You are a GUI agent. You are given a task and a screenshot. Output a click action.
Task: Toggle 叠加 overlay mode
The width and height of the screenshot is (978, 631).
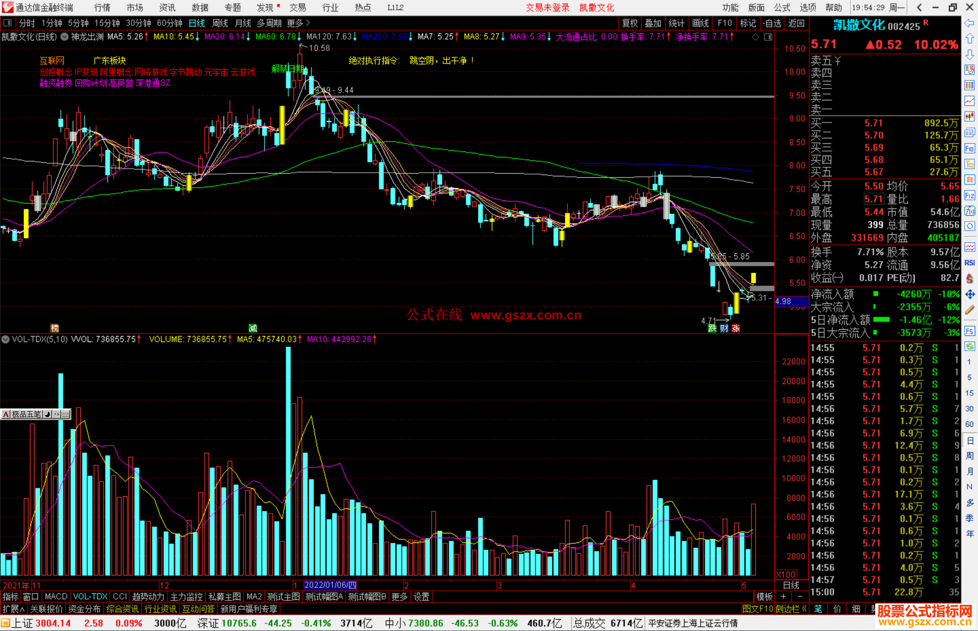[653, 23]
